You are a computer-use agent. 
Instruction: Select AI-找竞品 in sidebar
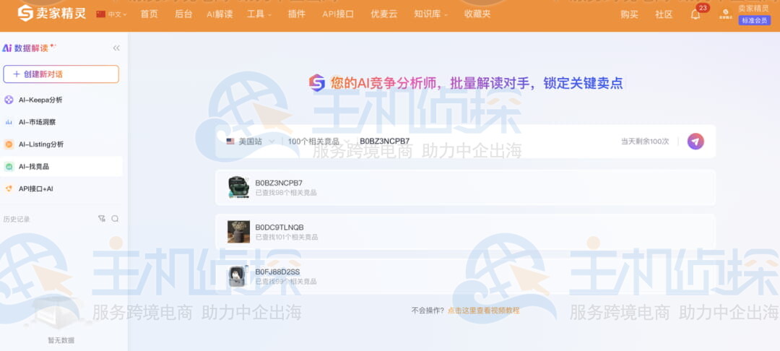coord(61,167)
